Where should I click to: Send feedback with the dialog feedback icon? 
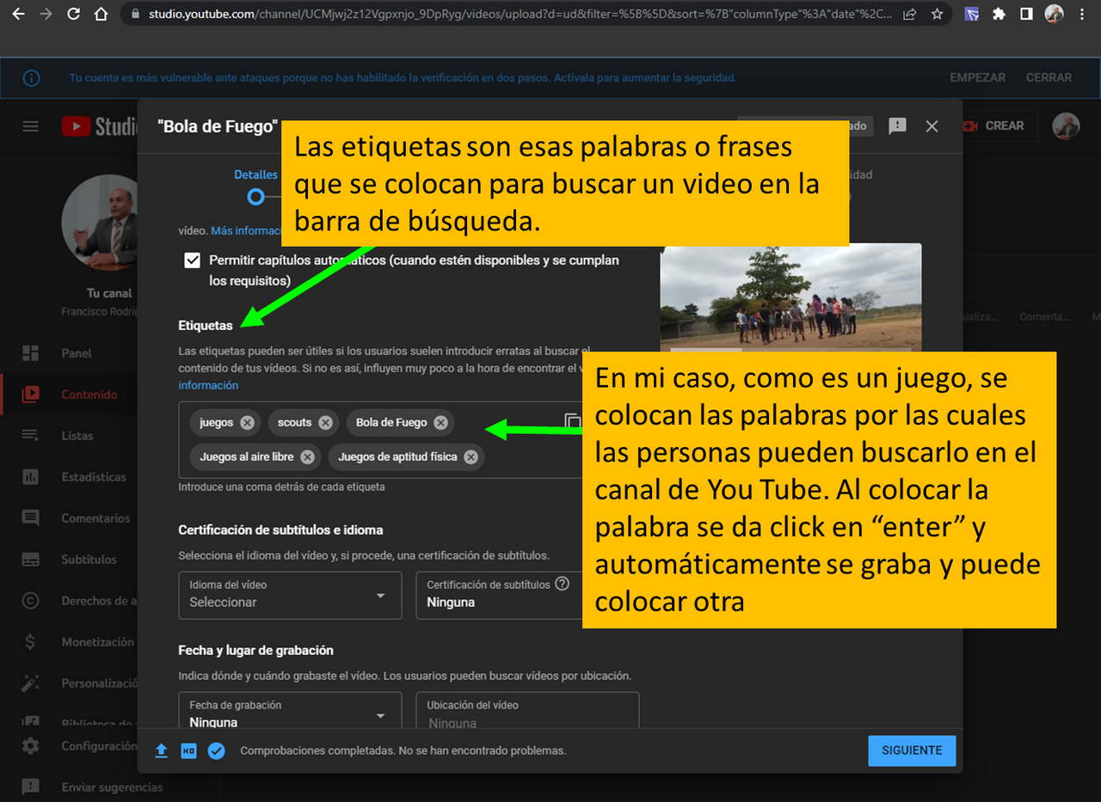pyautogui.click(x=897, y=126)
